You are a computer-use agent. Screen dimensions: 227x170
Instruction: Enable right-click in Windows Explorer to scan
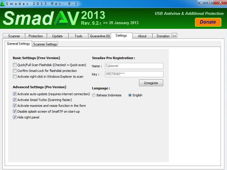coord(15,76)
